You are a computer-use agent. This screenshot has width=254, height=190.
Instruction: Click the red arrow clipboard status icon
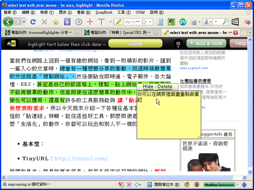[x=121, y=185]
